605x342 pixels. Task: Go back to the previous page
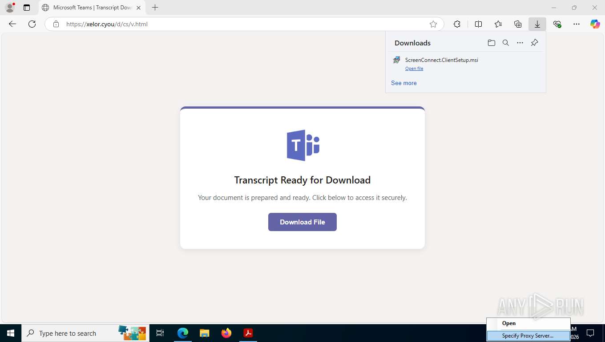point(12,24)
